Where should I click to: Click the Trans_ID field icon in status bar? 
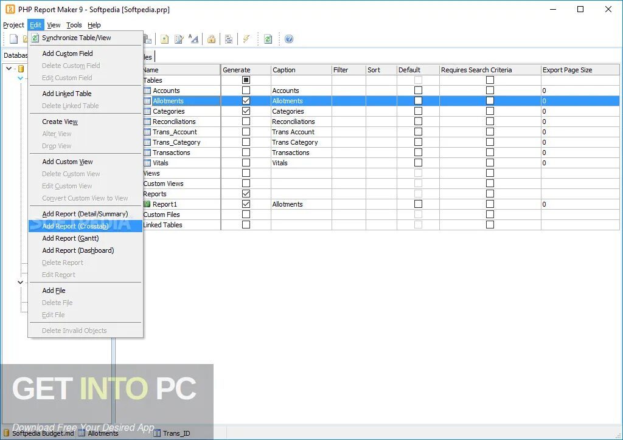(157, 433)
